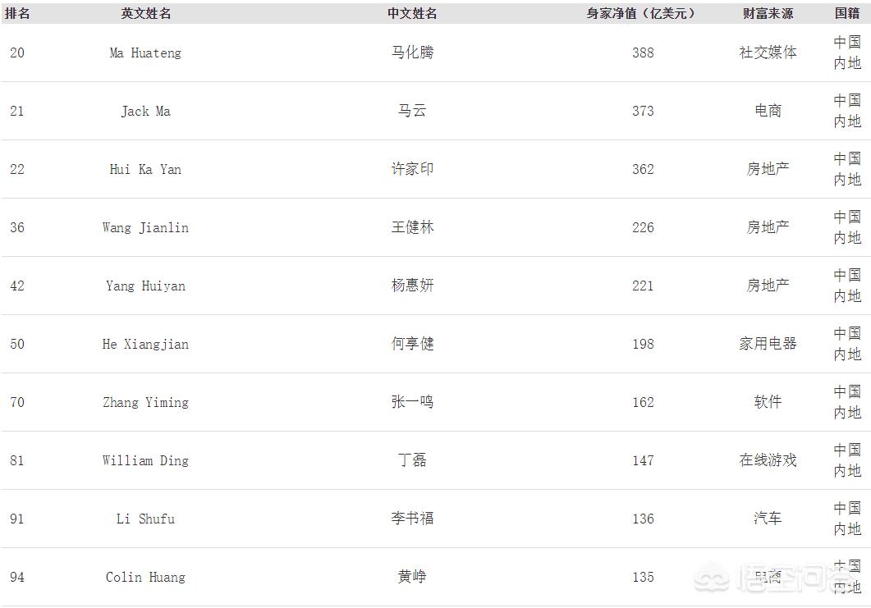Click 在线游戏 wealth source cell
The width and height of the screenshot is (871, 608).
coord(768,460)
